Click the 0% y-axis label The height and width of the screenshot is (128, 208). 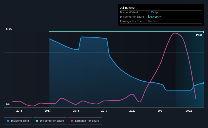click(8, 105)
